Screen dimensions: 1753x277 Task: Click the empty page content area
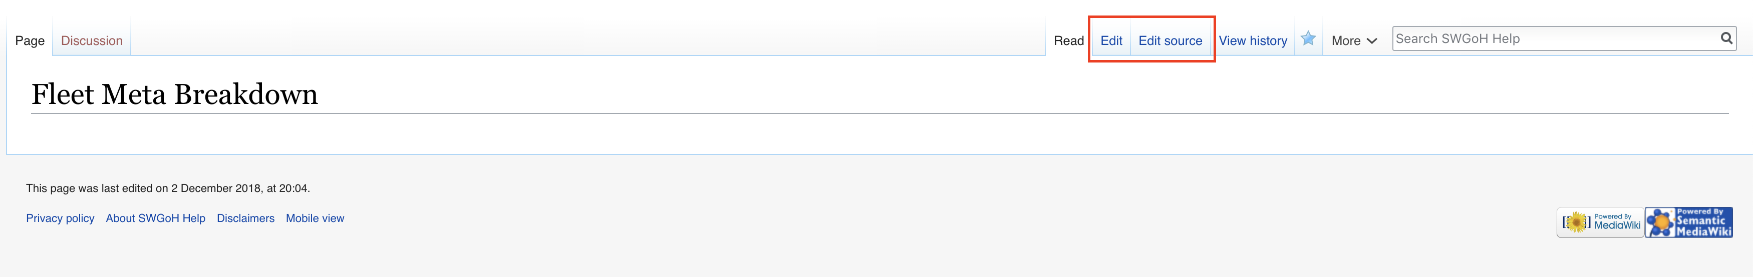pyautogui.click(x=816, y=133)
